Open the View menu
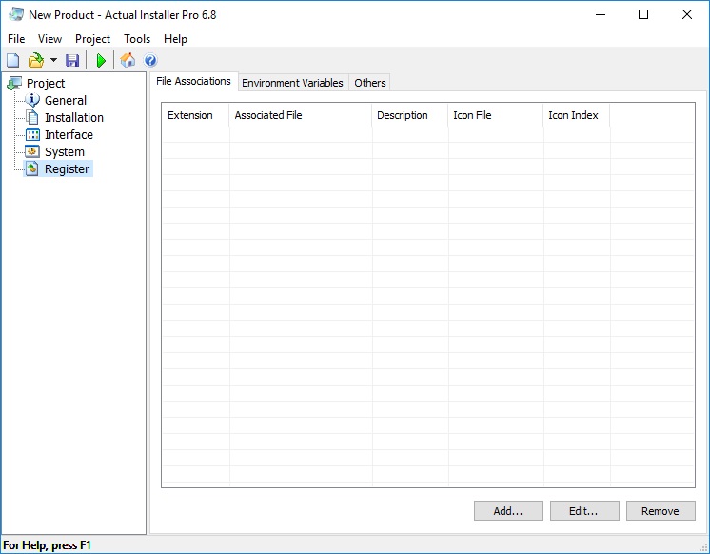 coord(49,39)
